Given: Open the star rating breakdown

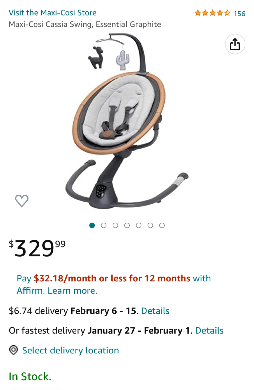Looking at the screenshot, I should click(213, 13).
